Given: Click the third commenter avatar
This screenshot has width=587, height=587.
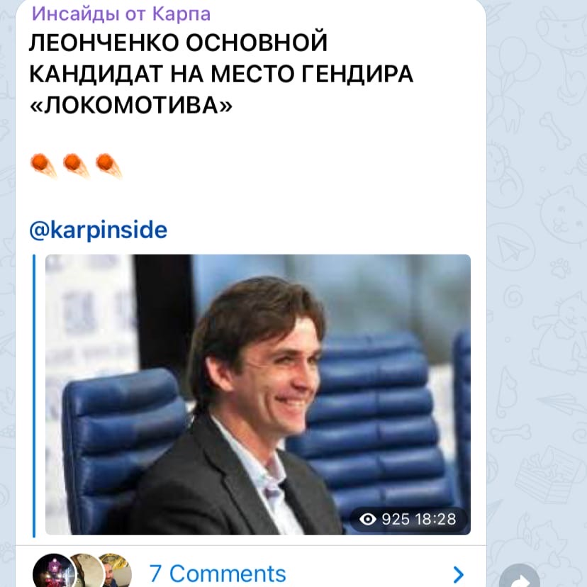Looking at the screenshot, I should [117, 571].
